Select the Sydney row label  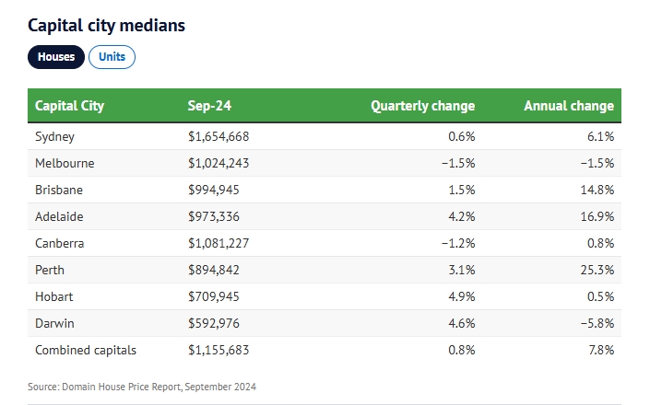54,136
